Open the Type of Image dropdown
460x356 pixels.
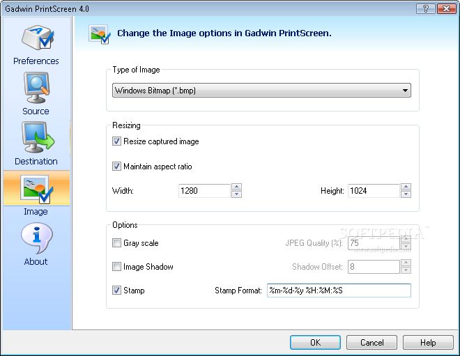[x=261, y=91]
